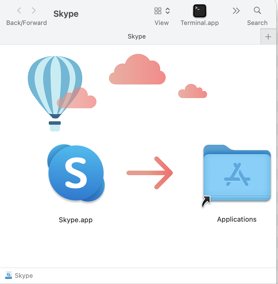278x284 pixels.
Task: Go back with the left chevron
Action: pyautogui.click(x=19, y=10)
